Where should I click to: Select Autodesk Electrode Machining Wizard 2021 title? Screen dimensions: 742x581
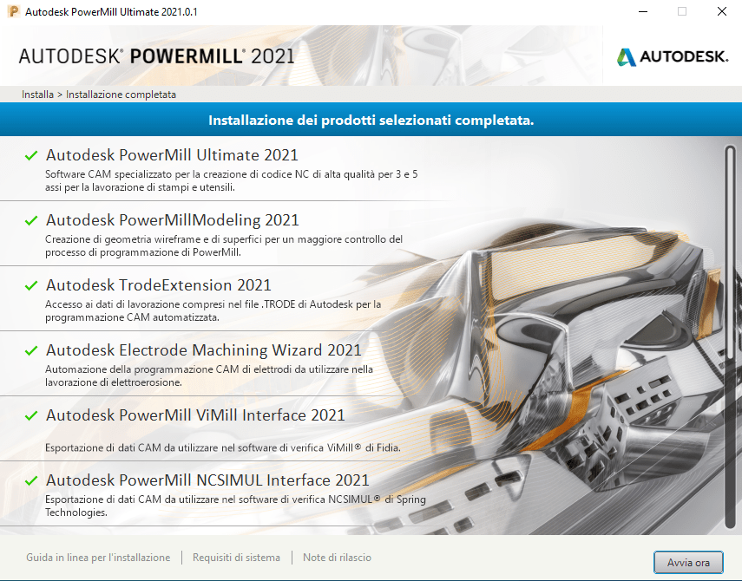tap(203, 350)
